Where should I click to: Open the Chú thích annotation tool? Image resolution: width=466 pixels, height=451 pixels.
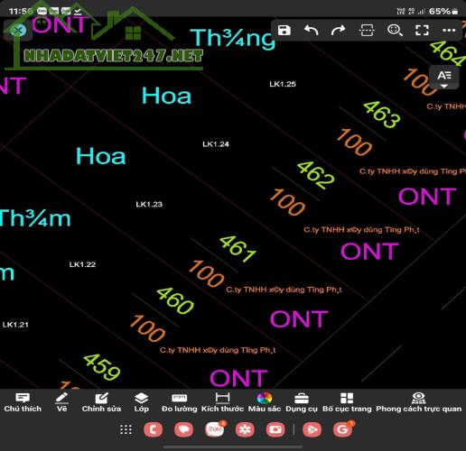23,402
